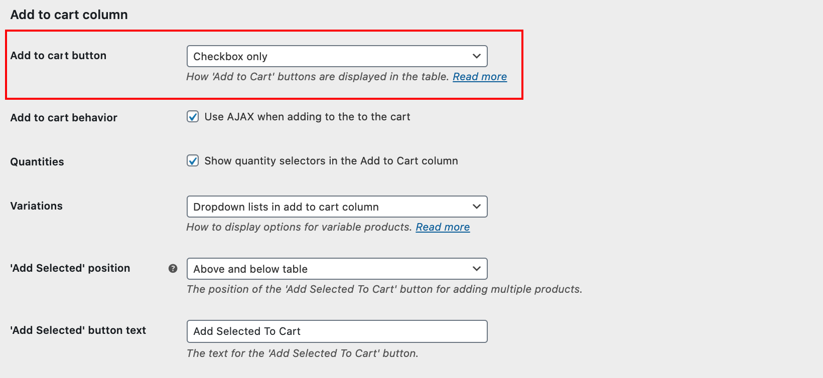Click the 'Add to cart column' section heading
The image size is (823, 378).
point(69,15)
